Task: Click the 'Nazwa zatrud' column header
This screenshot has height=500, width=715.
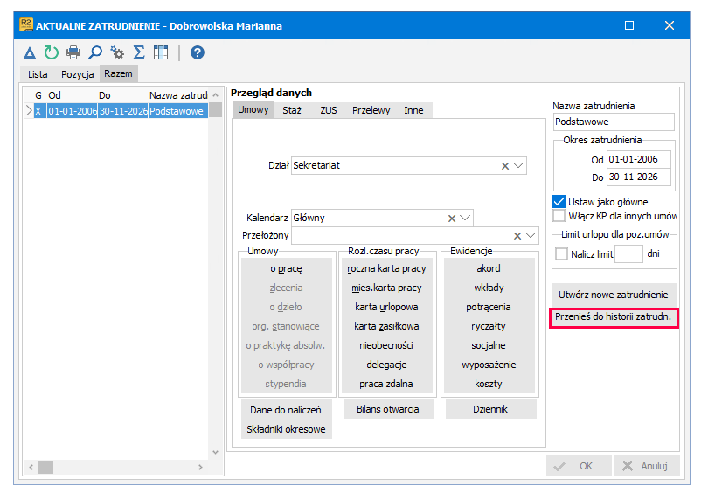Action: pyautogui.click(x=178, y=95)
